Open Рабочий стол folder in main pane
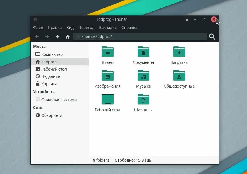 pos(107,103)
